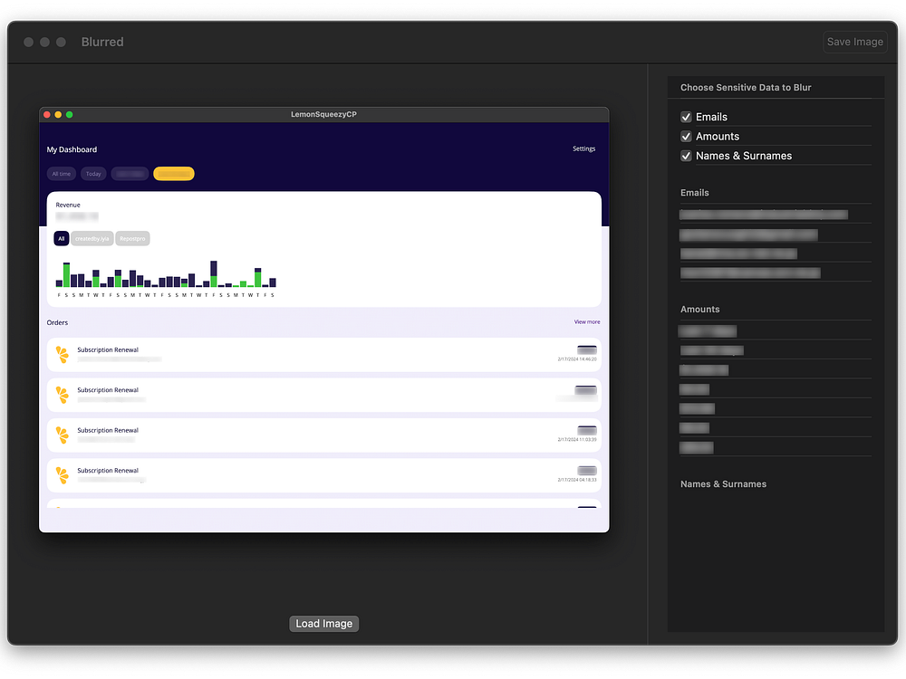Click the 'My Dashboard' title text
Viewport: 906px width, 679px height.
[72, 149]
